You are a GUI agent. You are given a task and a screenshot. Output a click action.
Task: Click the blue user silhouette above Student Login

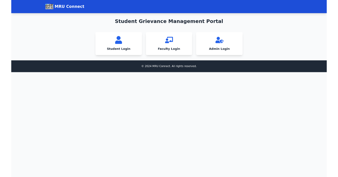(x=119, y=40)
